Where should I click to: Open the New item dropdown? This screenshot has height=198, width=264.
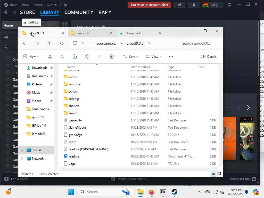[31, 56]
